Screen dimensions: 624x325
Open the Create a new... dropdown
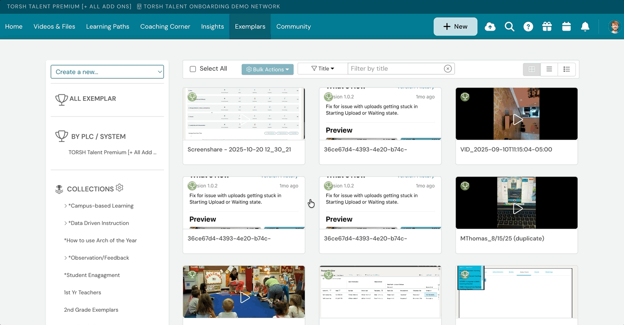pos(107,72)
